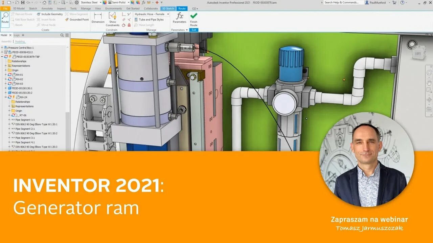
Task: Select Pipe Segment 1:1 in browser
Action: coord(25,120)
